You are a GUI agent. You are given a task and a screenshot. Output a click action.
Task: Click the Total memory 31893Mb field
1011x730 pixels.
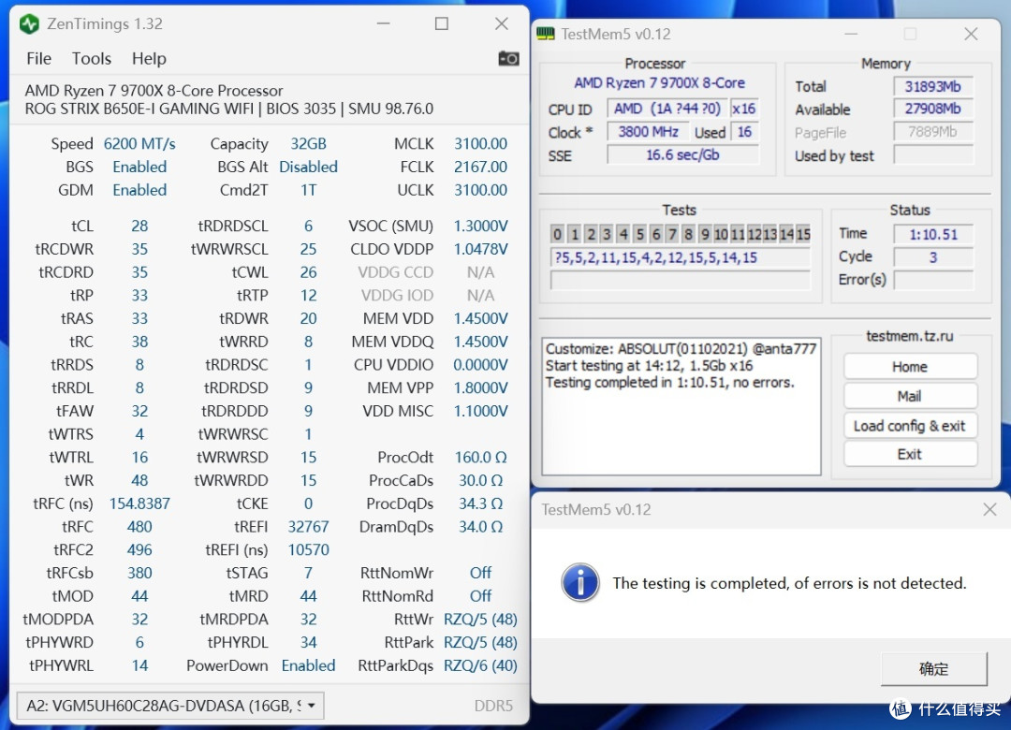click(933, 86)
